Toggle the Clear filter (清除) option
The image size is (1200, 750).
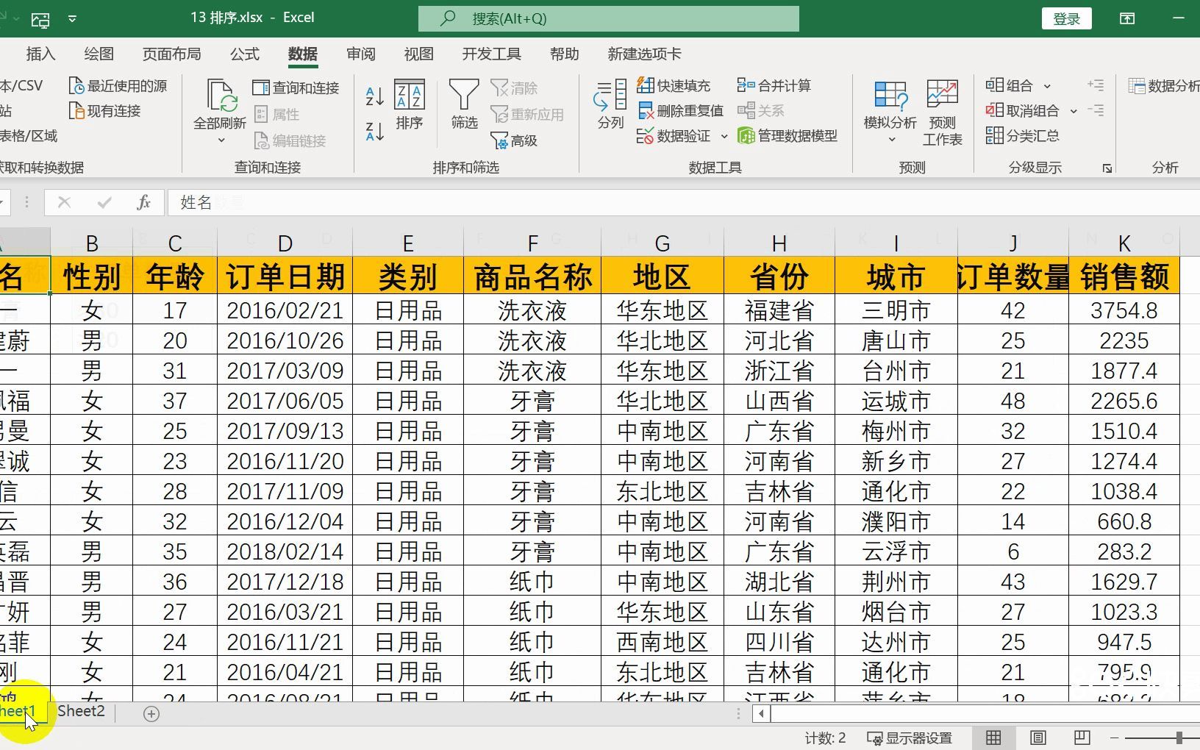point(515,87)
